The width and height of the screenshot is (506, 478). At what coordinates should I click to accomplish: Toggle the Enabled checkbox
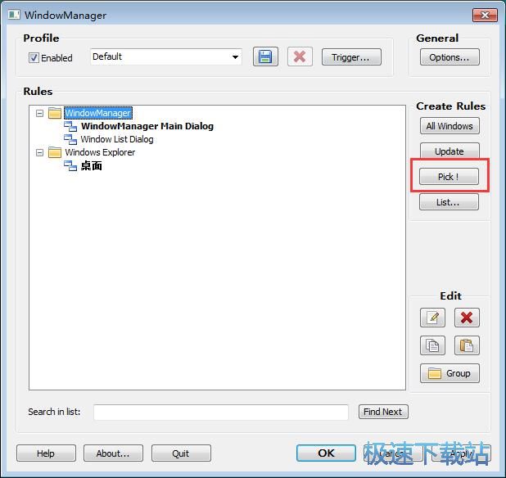[34, 58]
